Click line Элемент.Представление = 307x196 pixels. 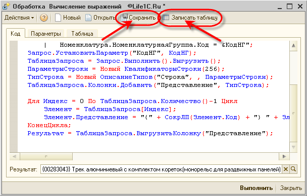167,117
